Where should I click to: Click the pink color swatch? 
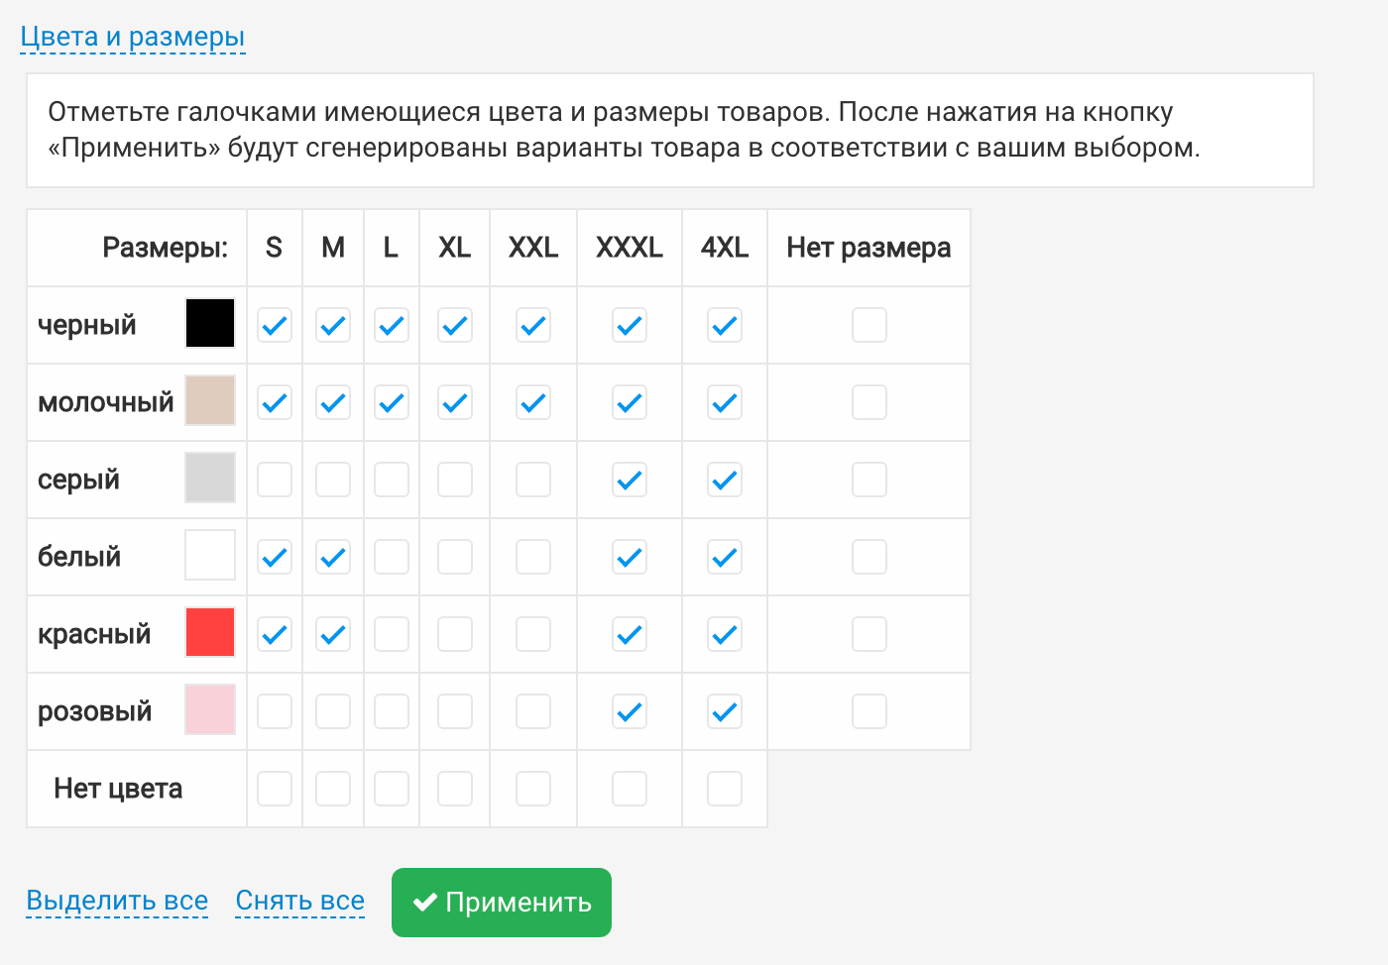tap(210, 709)
